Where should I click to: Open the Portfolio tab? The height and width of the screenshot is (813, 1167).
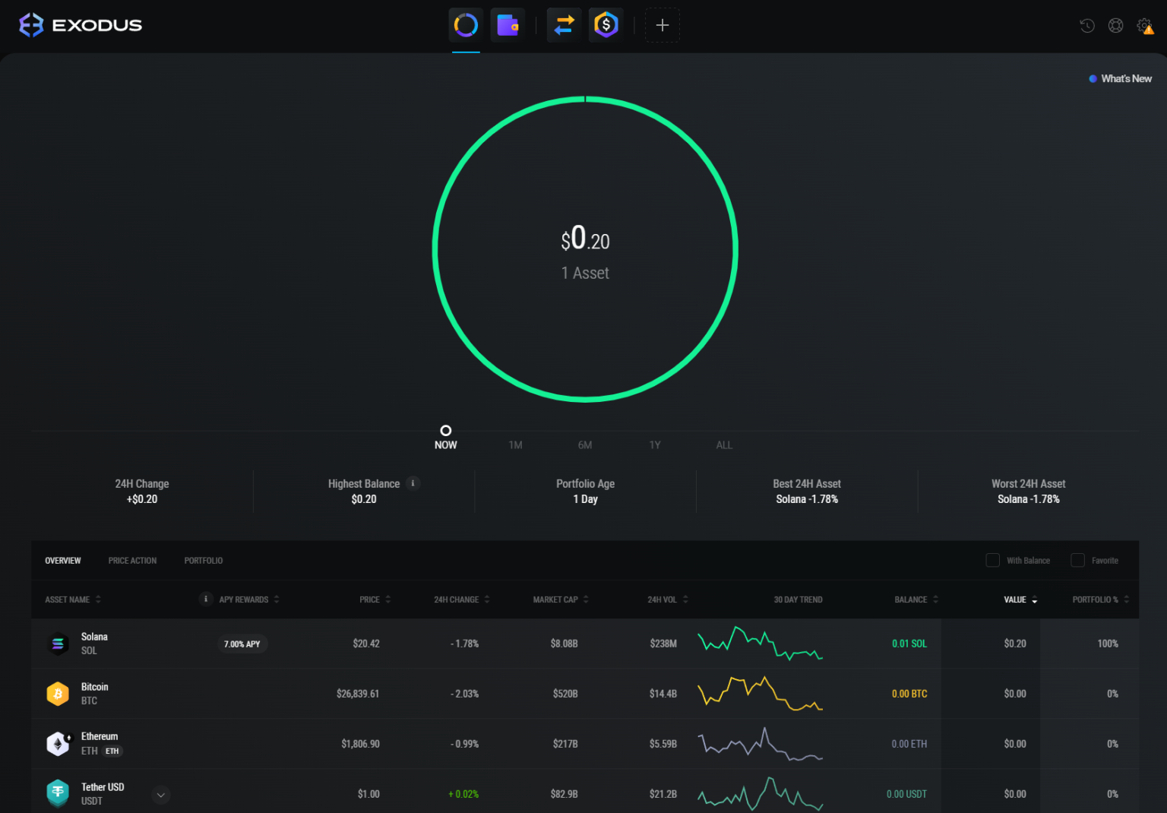click(x=203, y=560)
